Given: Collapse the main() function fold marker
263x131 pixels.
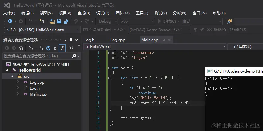Looking at the screenshot, I should tap(110, 68).
